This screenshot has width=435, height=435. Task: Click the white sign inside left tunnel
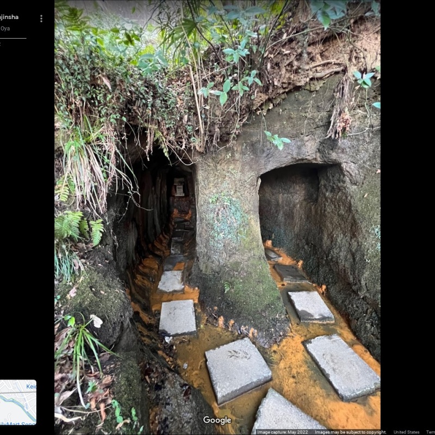179,188
